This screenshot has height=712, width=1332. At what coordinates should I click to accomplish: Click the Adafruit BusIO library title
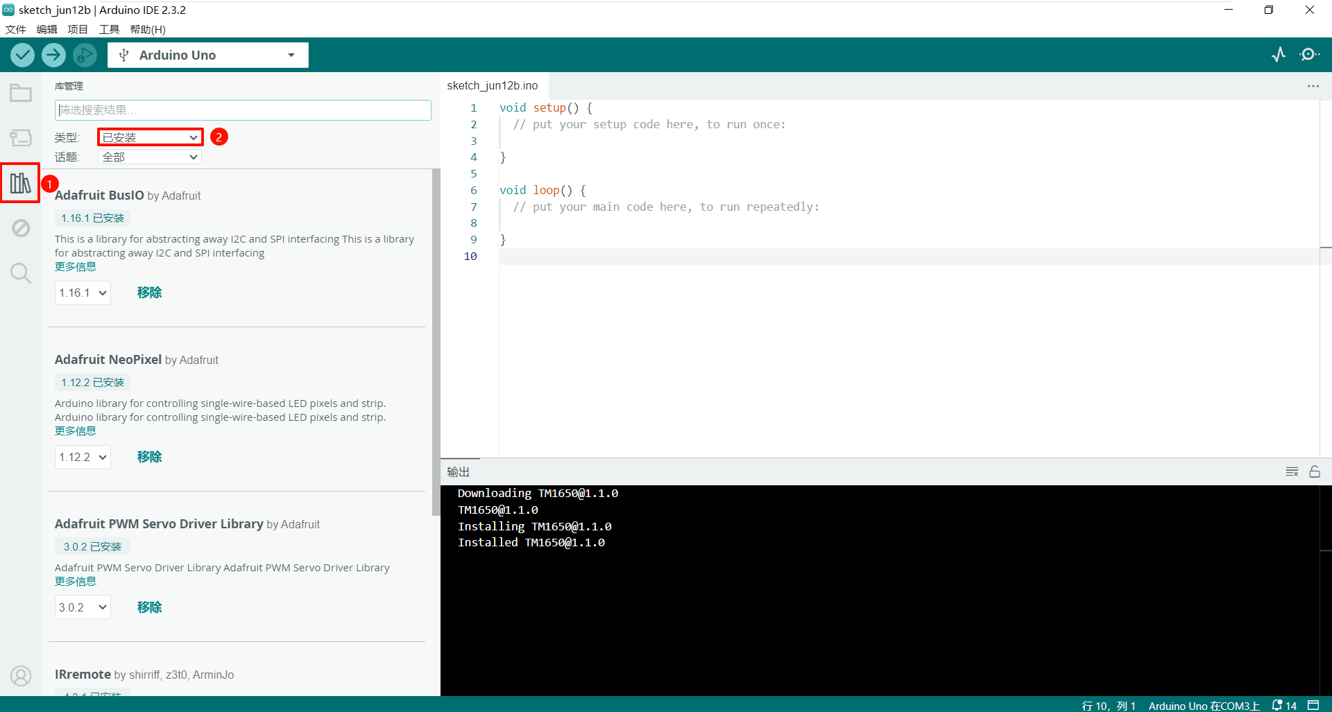[x=99, y=196]
